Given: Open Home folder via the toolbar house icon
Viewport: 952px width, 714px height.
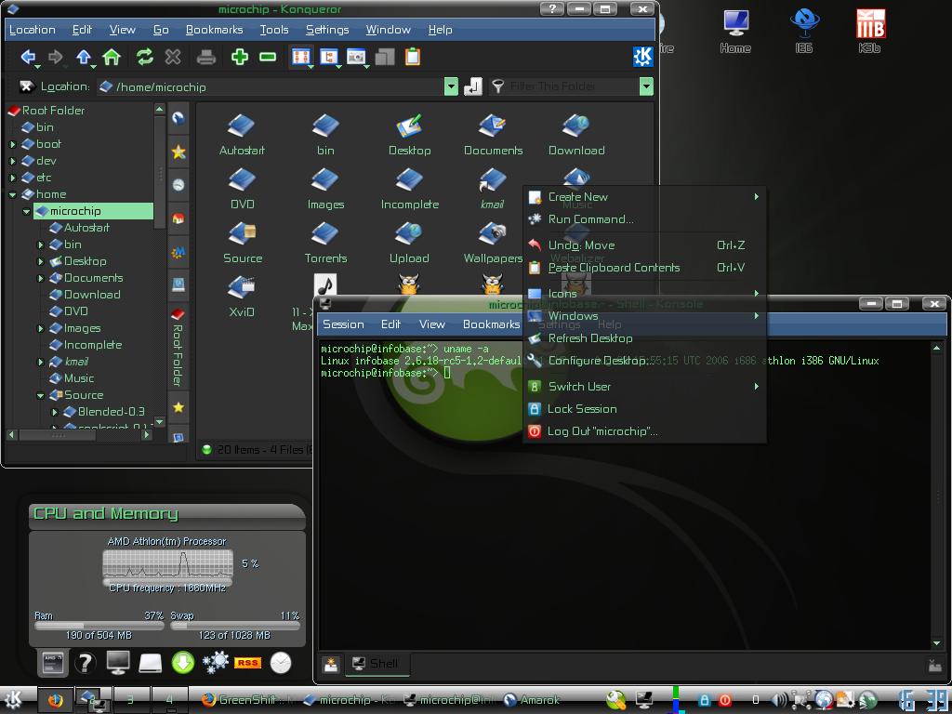Looking at the screenshot, I should (112, 57).
